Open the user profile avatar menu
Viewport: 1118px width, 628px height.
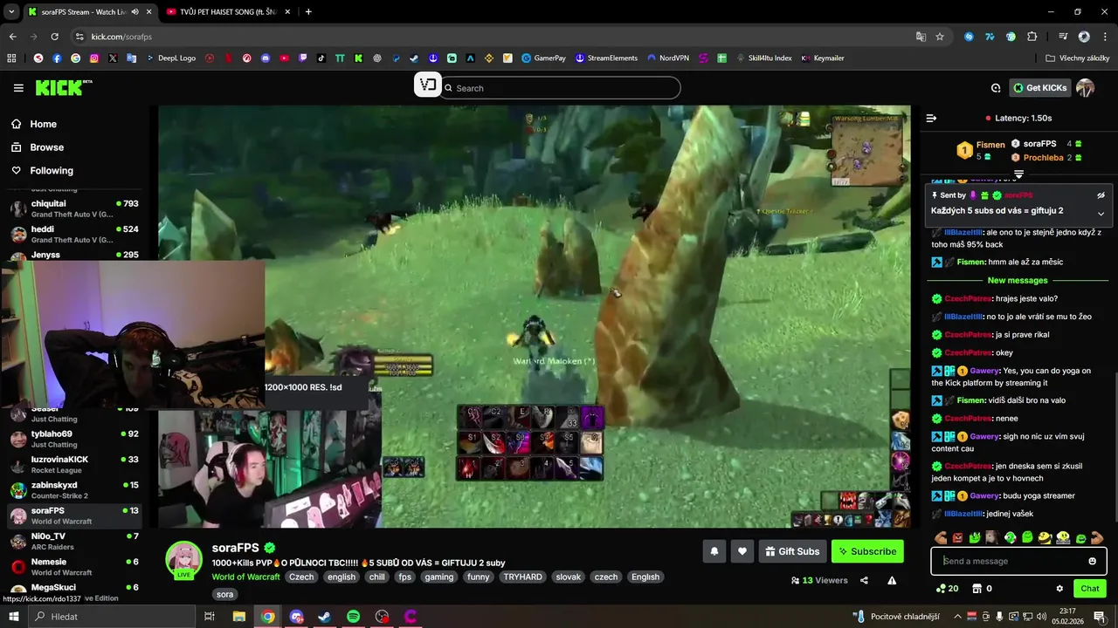pyautogui.click(x=1086, y=88)
